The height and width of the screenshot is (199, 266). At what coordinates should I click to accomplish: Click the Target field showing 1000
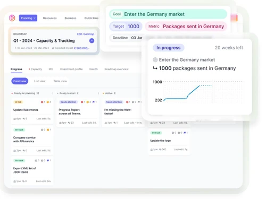tap(126, 27)
